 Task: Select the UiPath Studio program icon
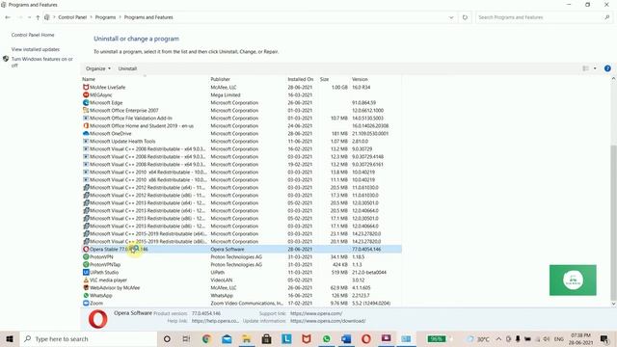[x=86, y=272]
